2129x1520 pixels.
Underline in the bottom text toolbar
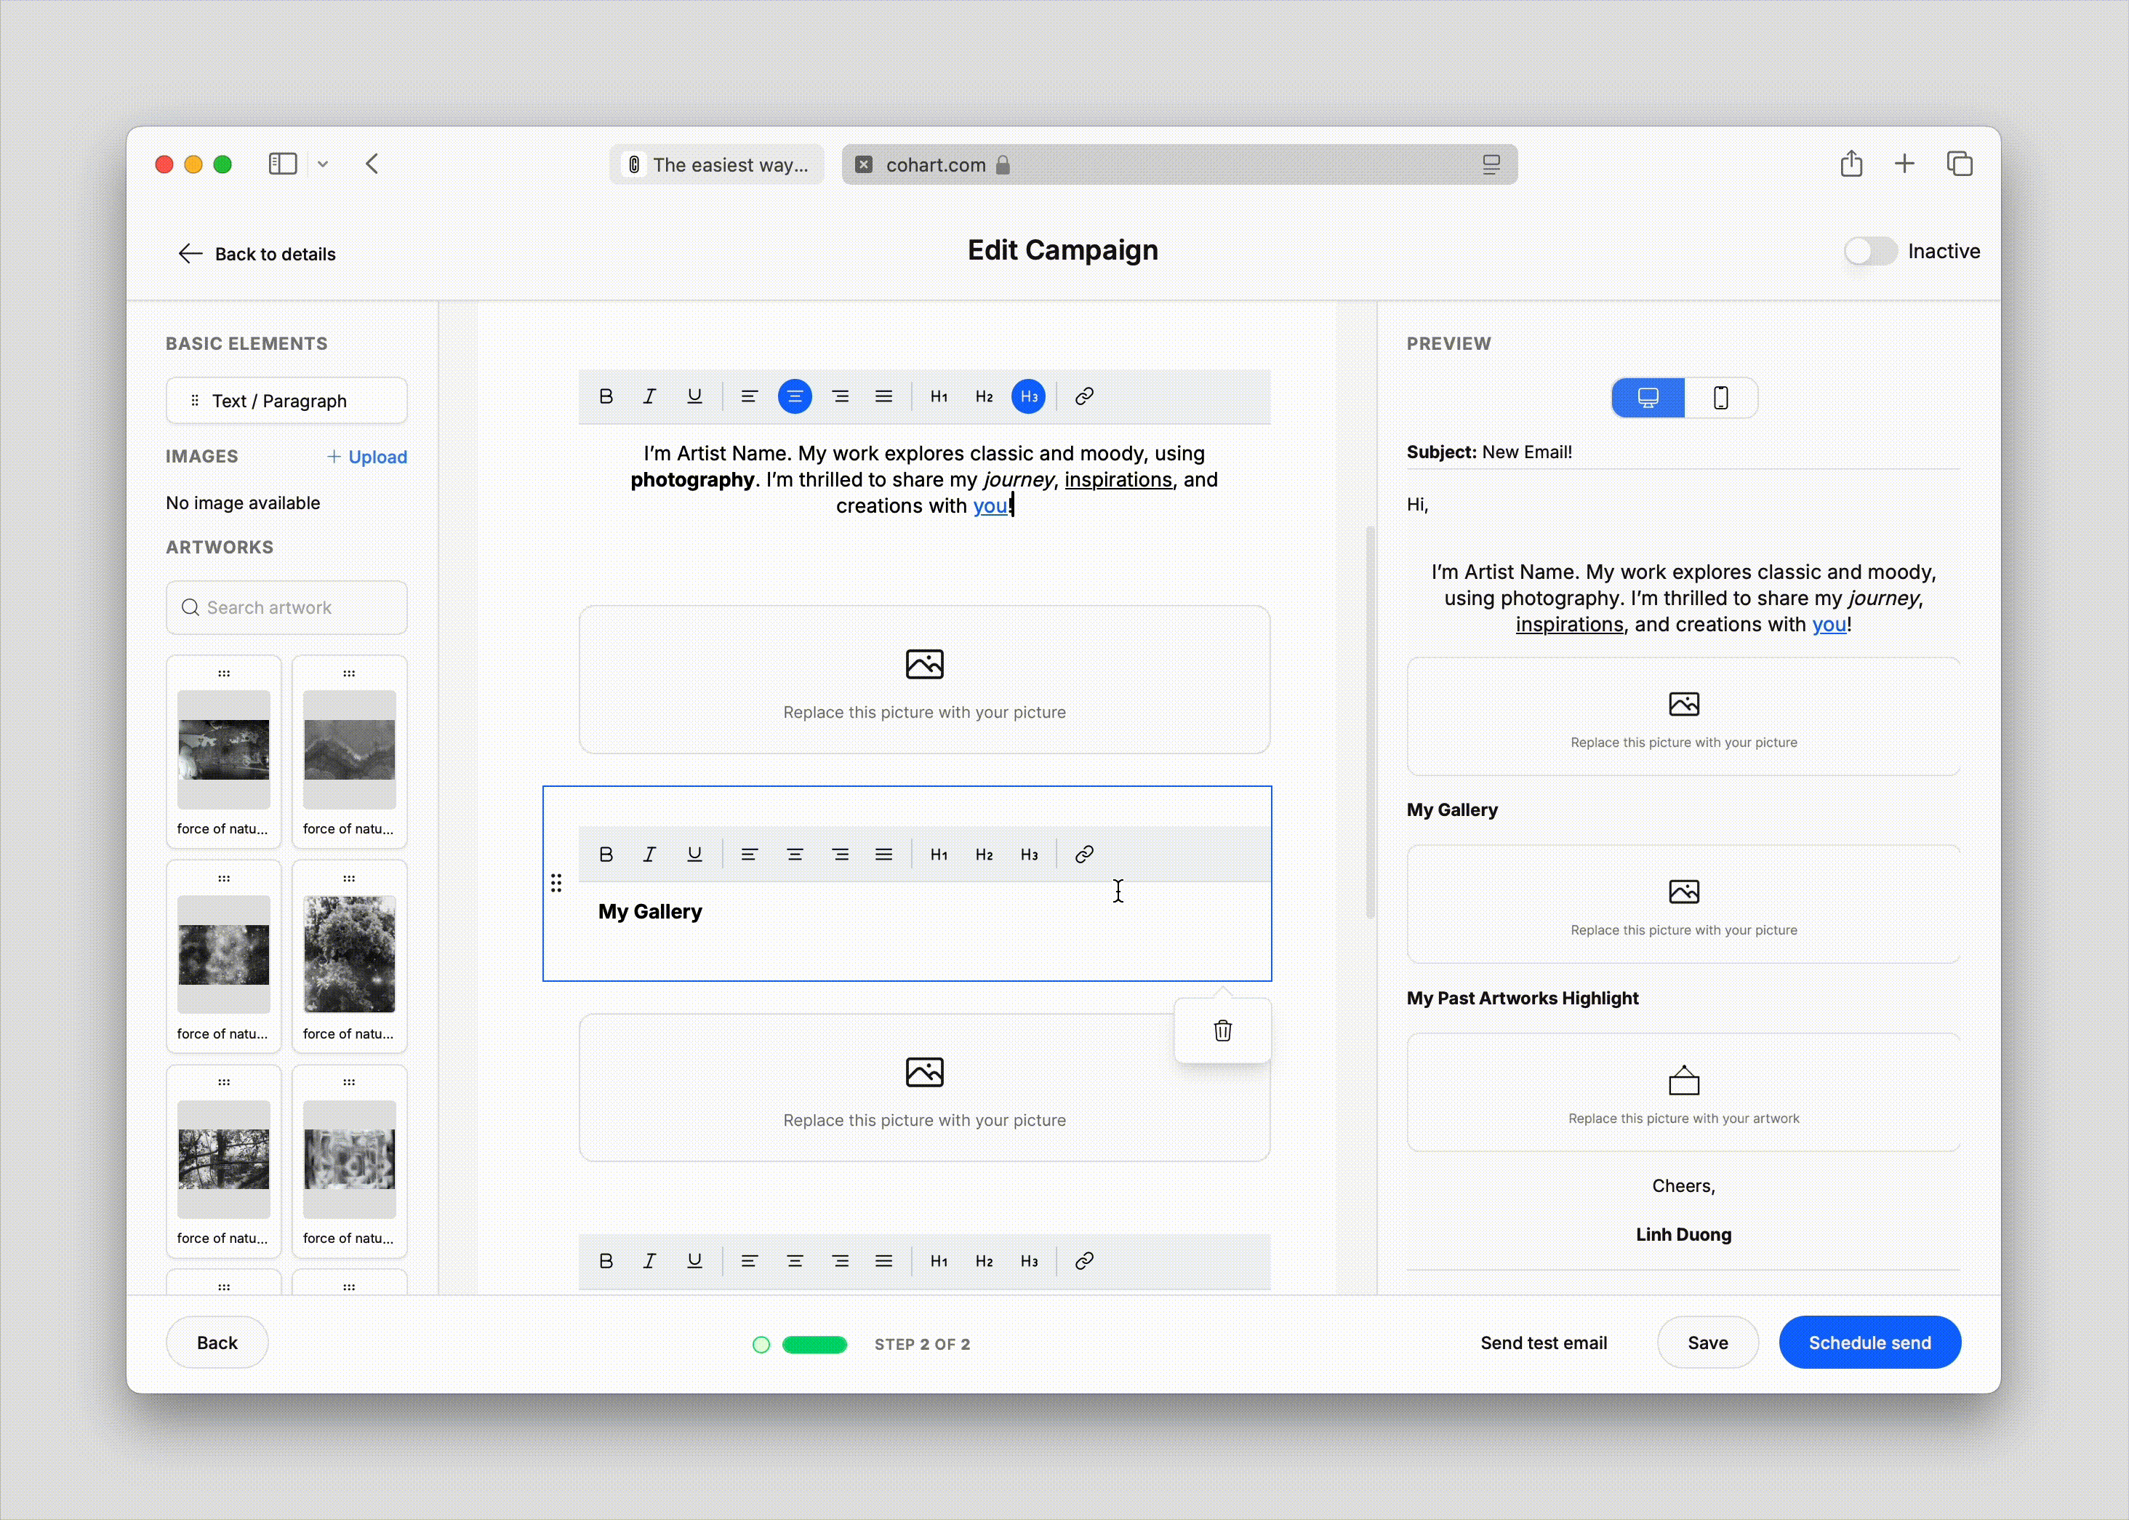[694, 1262]
